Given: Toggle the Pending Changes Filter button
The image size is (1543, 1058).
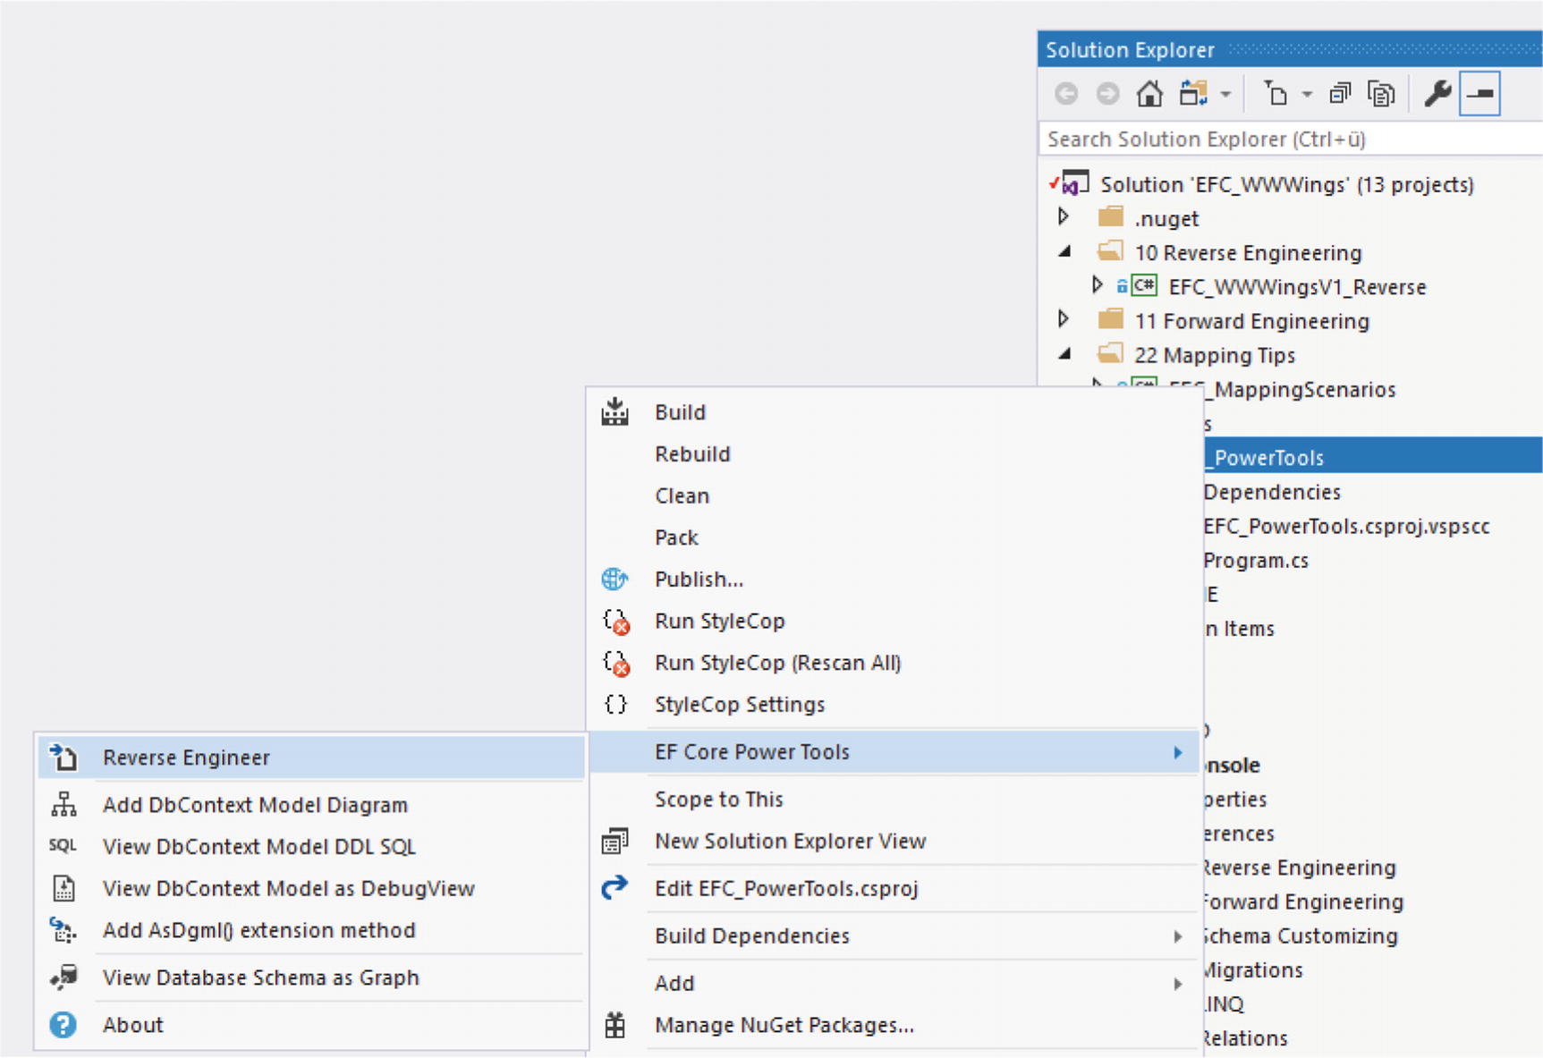Looking at the screenshot, I should click(1276, 94).
